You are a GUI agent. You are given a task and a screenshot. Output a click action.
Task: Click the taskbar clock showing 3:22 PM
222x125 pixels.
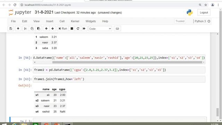214,124
